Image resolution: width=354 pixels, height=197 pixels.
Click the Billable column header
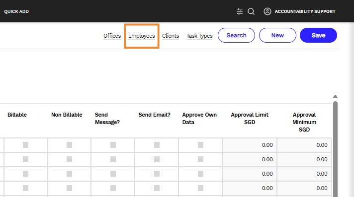pos(17,115)
